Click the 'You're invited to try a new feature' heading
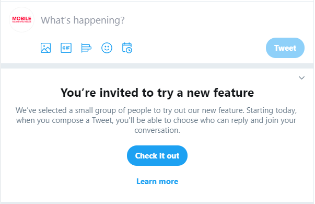Image resolution: width=315 pixels, height=204 pixels. 157,93
